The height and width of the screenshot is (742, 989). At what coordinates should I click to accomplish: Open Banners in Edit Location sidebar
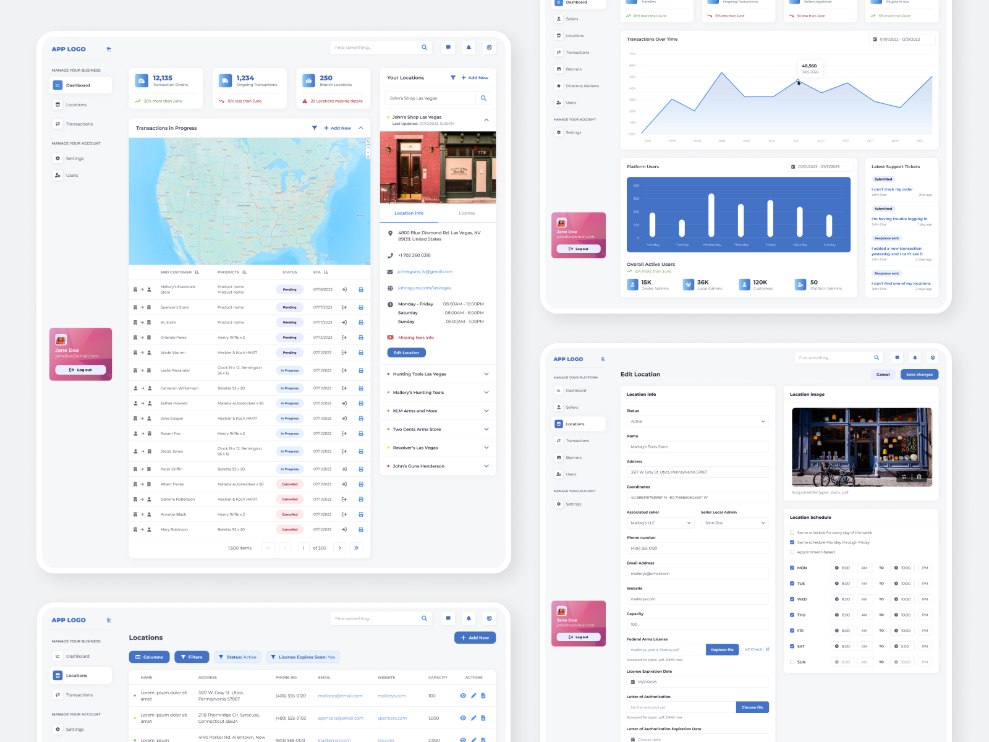[573, 458]
